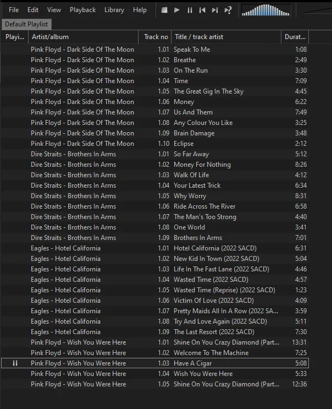Open the File menu

(x=14, y=10)
